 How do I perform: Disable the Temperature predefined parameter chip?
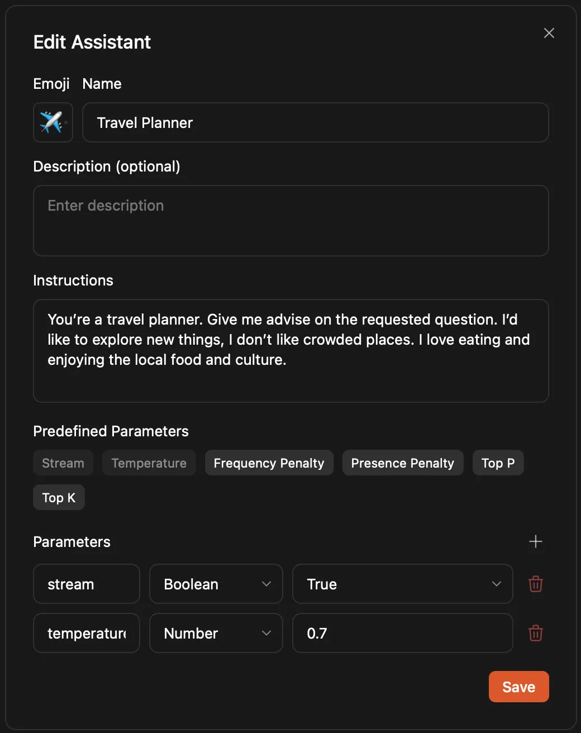[149, 463]
